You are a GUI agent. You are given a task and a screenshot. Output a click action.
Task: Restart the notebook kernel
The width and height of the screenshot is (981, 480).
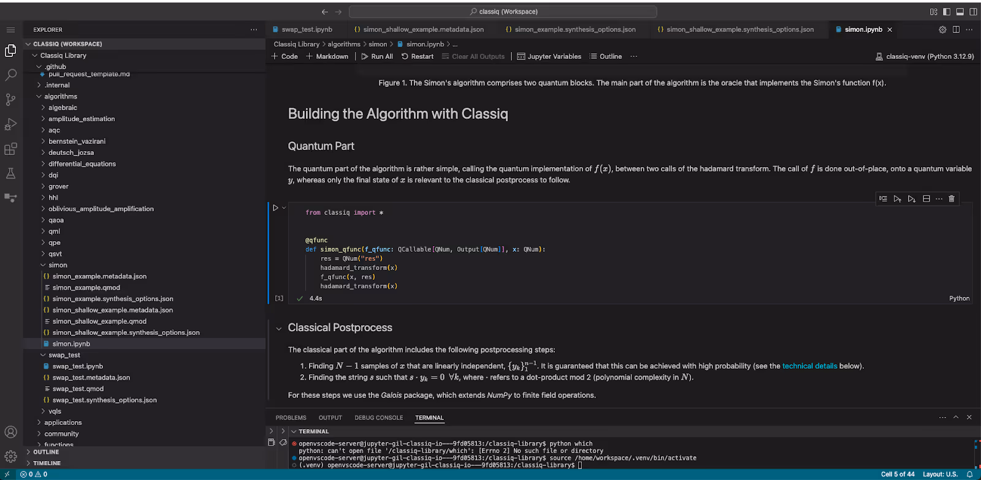(418, 56)
